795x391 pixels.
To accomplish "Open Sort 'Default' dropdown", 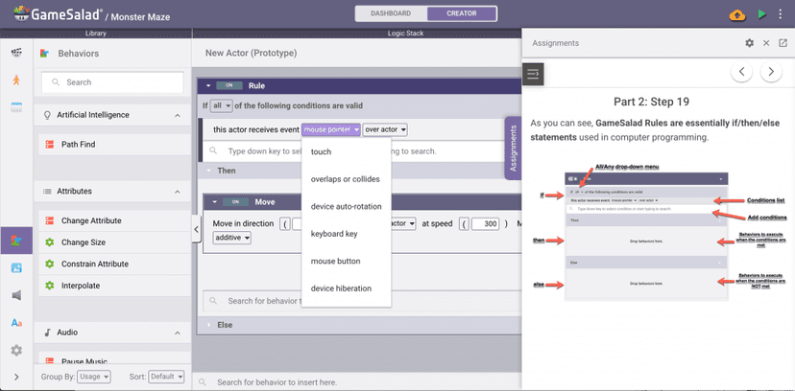I will 166,377.
